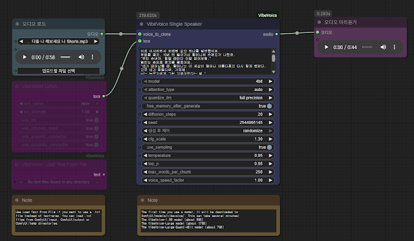Toggle use_acoustic_connector switch
The width and height of the screenshot is (414, 241).
pyautogui.click(x=96, y=136)
